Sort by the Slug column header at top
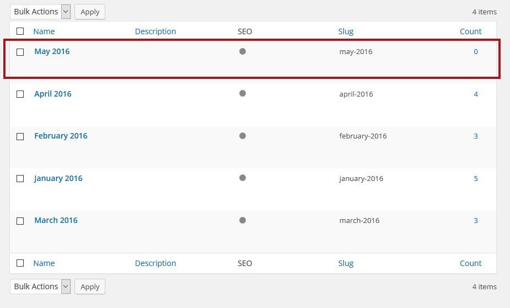This screenshot has height=308, width=510. (346, 31)
